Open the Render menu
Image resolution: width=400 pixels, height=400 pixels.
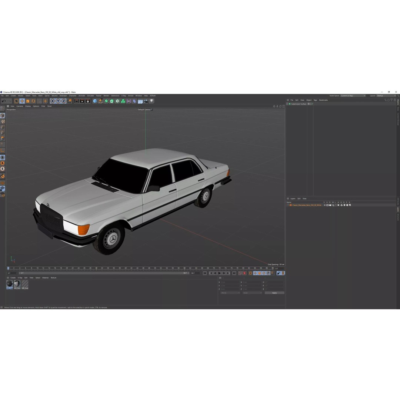[x=106, y=96]
